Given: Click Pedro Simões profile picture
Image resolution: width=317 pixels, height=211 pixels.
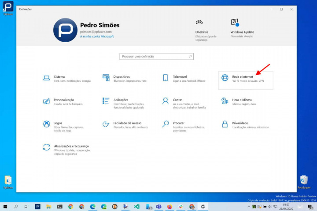Looking at the screenshot, I should pos(65,30).
